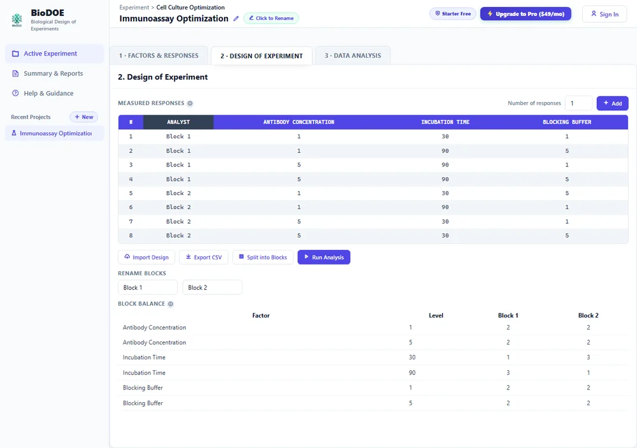Viewport: 637px width, 448px height.
Task: Click the plus icon in the Add button
Action: point(606,103)
